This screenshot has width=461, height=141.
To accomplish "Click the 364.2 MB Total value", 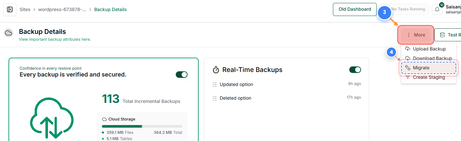I will point(168,133).
